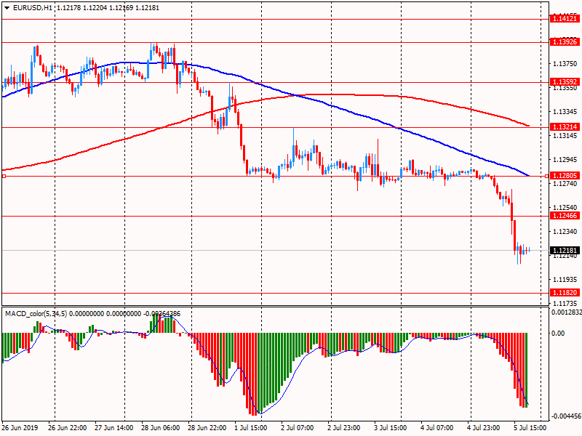This screenshot has height=436, width=582.
Task: Select the MACD scale 0.00 value
Action: point(558,334)
